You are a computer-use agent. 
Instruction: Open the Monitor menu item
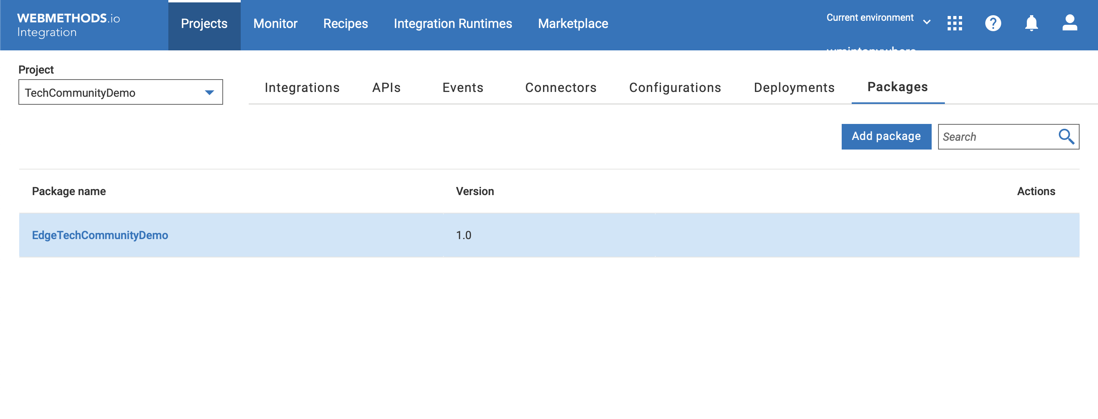click(x=275, y=24)
